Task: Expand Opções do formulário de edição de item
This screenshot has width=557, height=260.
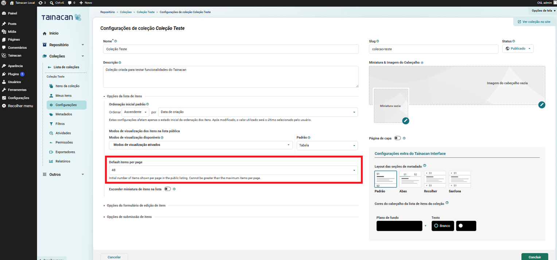Action: click(136, 205)
